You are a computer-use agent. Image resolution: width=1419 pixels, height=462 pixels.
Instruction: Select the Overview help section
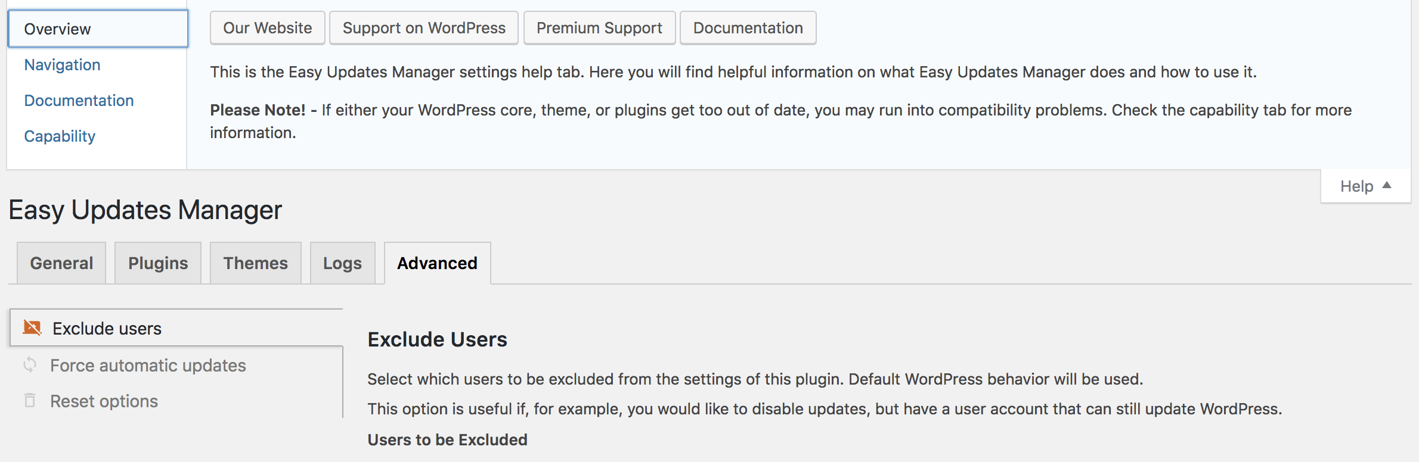pyautogui.click(x=98, y=29)
